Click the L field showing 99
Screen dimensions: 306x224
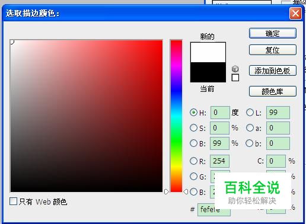point(278,113)
